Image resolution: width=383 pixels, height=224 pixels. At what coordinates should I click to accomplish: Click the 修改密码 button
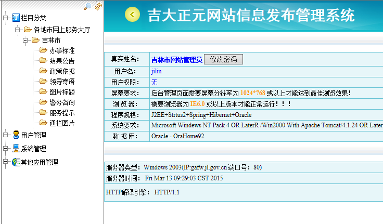click(223, 59)
